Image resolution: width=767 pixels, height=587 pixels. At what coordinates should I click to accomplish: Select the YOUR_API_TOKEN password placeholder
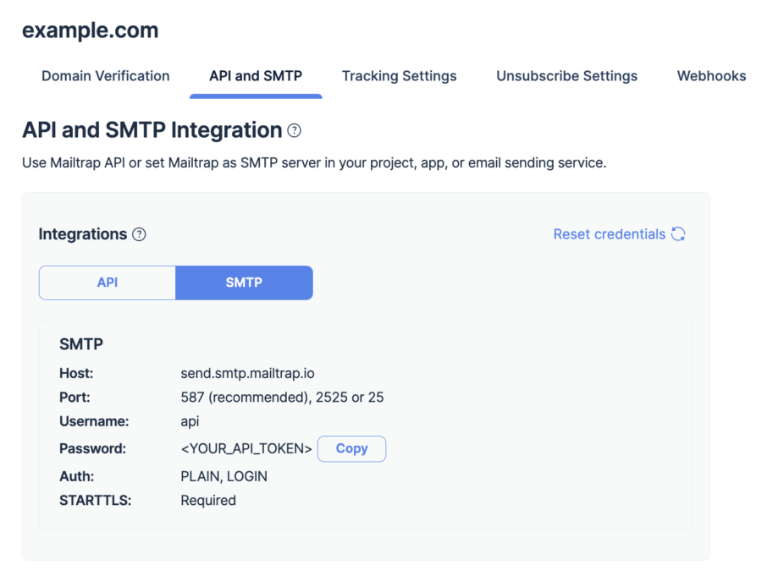coord(246,448)
